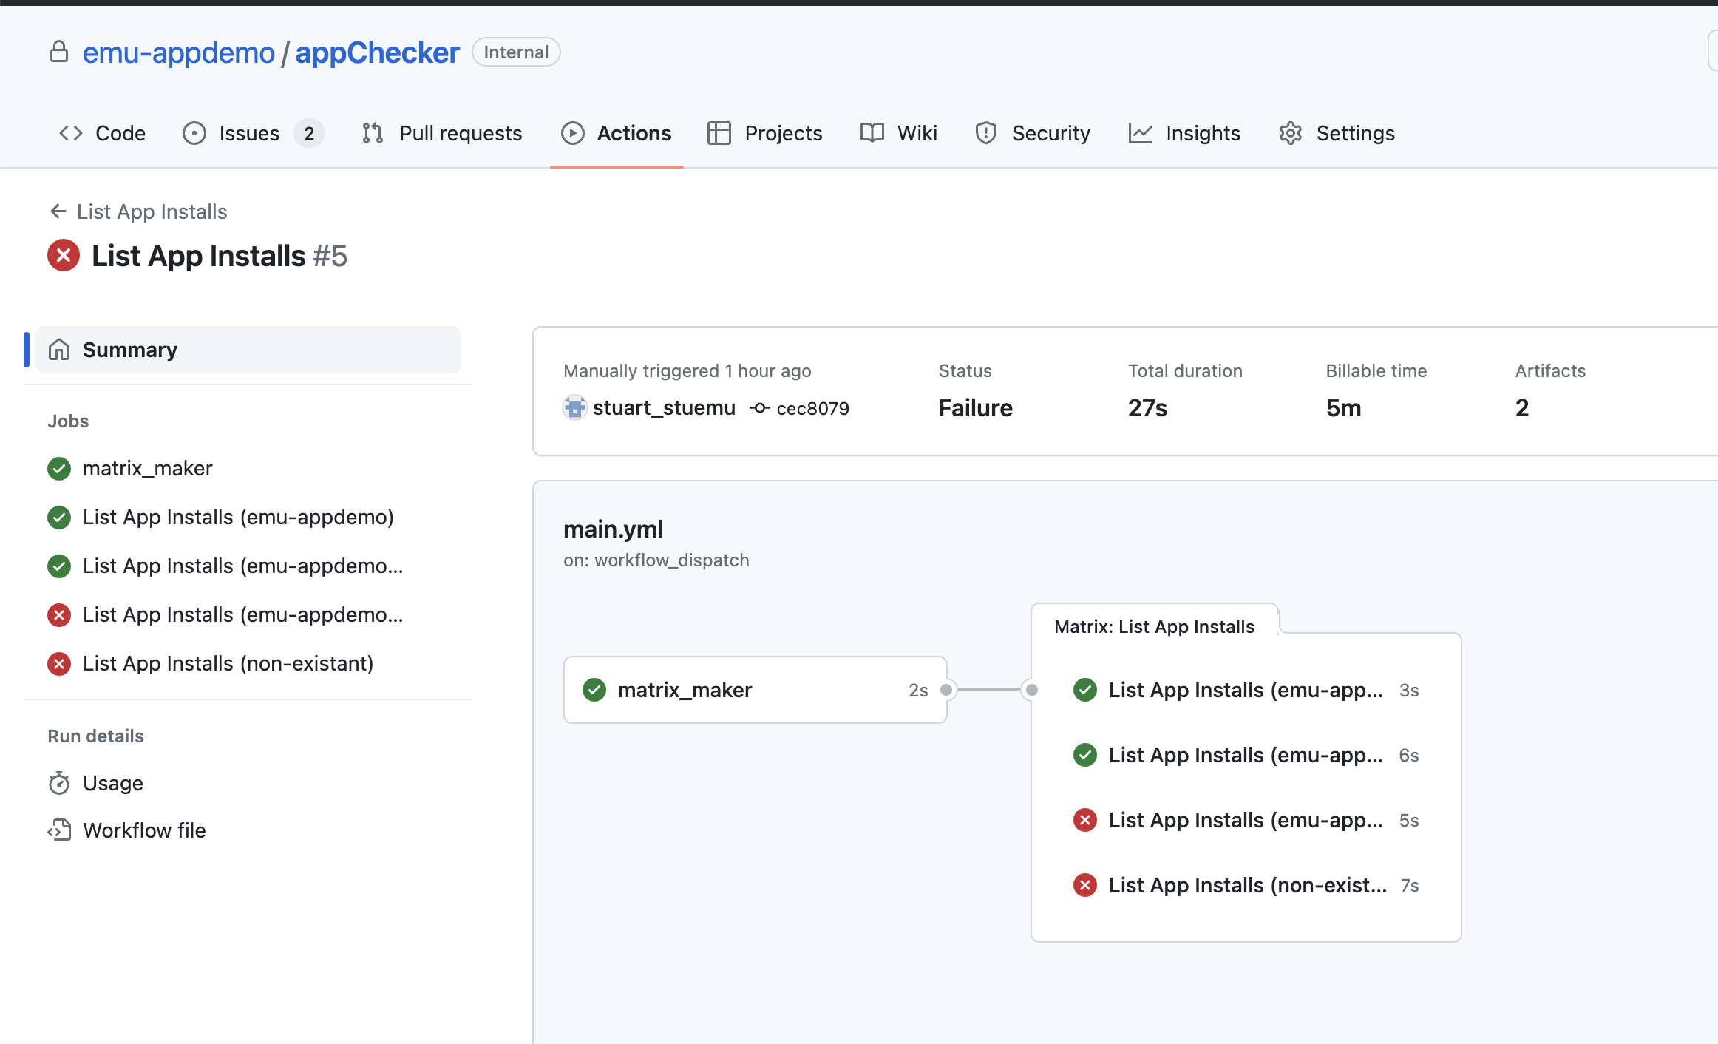Viewport: 1718px width, 1044px height.
Task: Click the Insights graph icon
Action: 1141,133
